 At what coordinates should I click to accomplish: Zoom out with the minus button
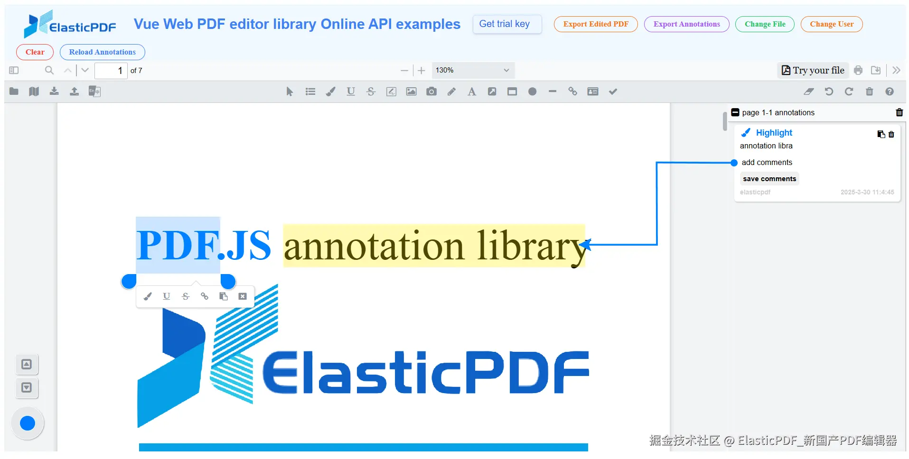pos(404,71)
